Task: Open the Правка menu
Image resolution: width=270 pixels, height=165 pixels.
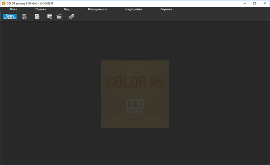Action: point(40,9)
